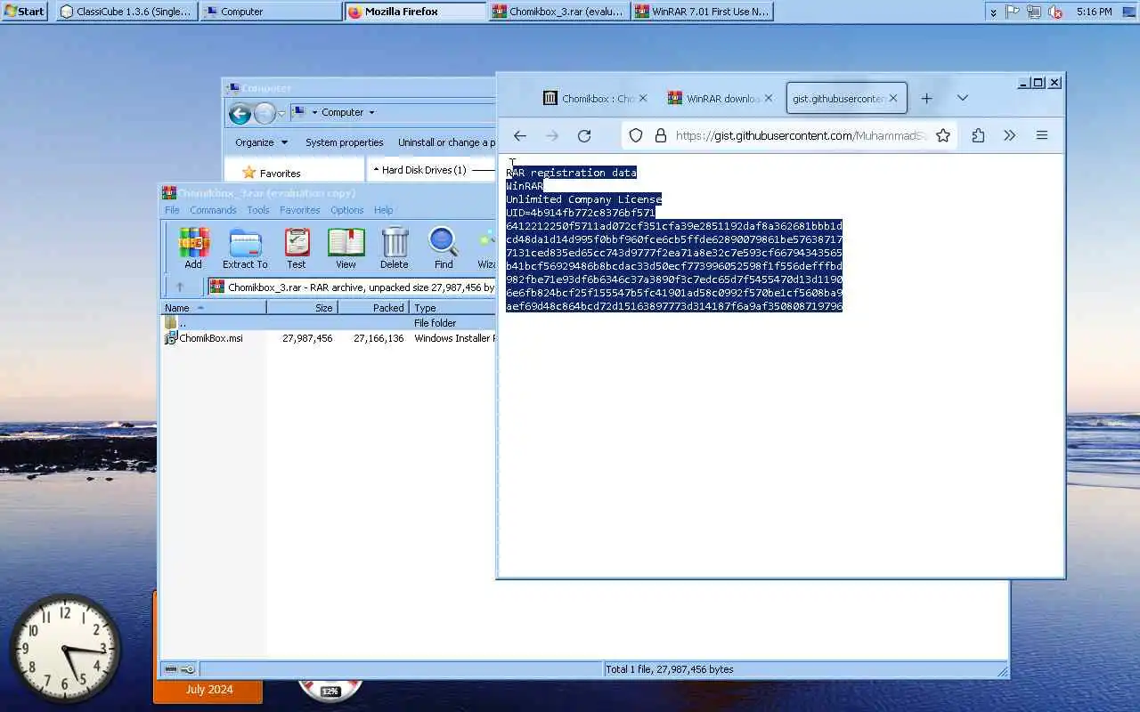Select the parent folder '..' row

tap(328, 323)
